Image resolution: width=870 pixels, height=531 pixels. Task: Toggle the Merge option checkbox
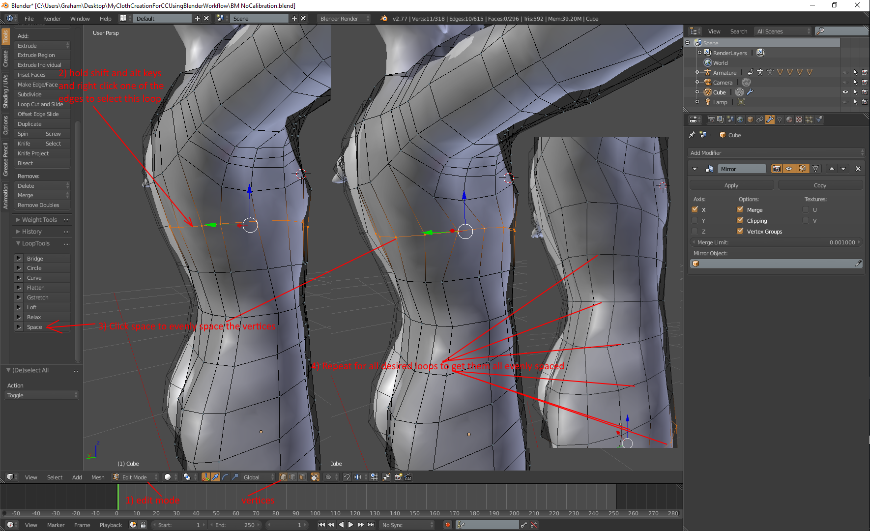[x=740, y=209]
